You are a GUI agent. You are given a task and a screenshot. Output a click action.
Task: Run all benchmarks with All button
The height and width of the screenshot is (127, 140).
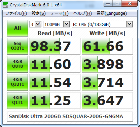pyautogui.click(x=17, y=28)
